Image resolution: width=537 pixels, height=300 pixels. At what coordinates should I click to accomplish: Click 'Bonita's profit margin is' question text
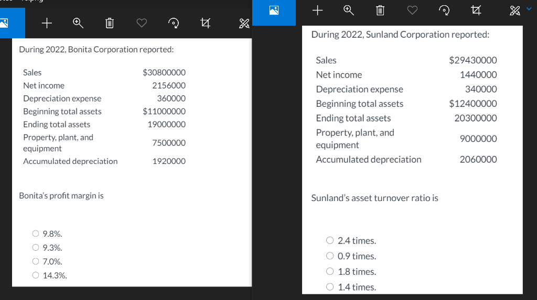[x=61, y=196]
